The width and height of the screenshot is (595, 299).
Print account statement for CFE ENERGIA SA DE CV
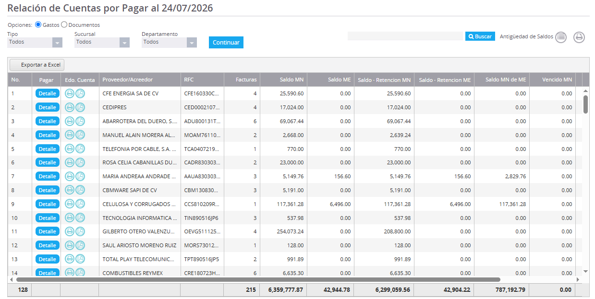[x=70, y=93]
